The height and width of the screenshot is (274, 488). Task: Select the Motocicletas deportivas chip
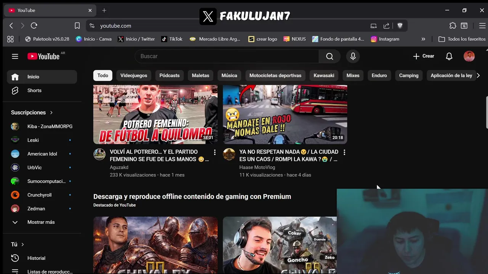pyautogui.click(x=275, y=75)
